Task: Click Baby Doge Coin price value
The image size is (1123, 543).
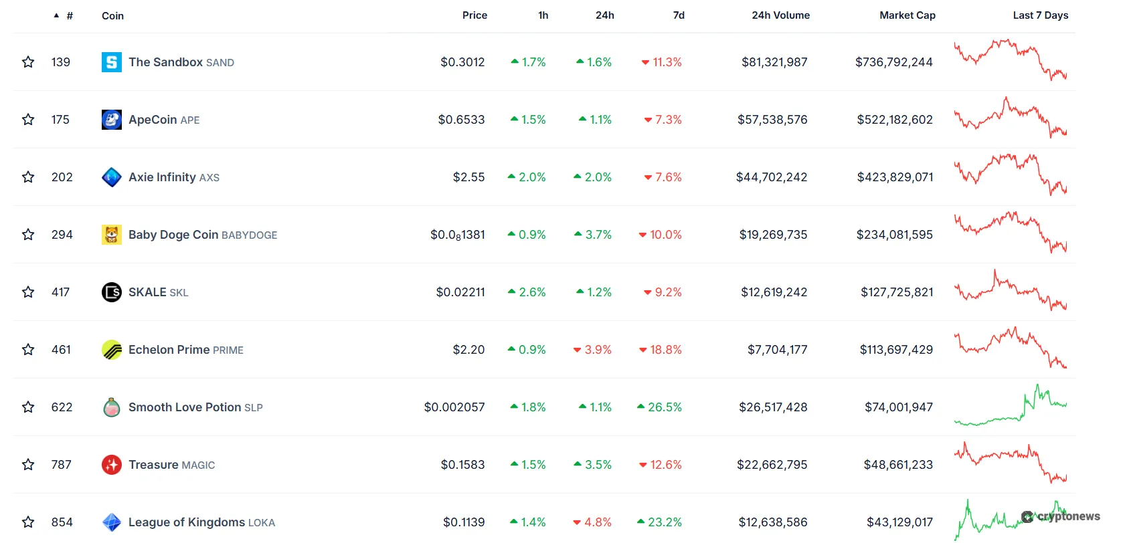Action: (x=458, y=235)
